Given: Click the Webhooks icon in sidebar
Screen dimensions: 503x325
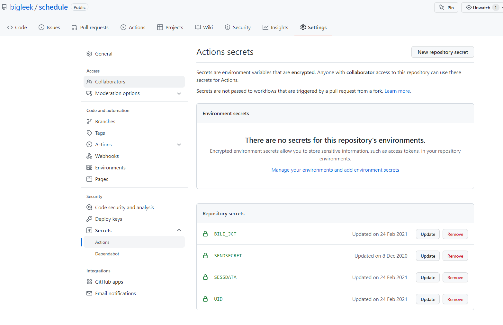Looking at the screenshot, I should click(89, 156).
